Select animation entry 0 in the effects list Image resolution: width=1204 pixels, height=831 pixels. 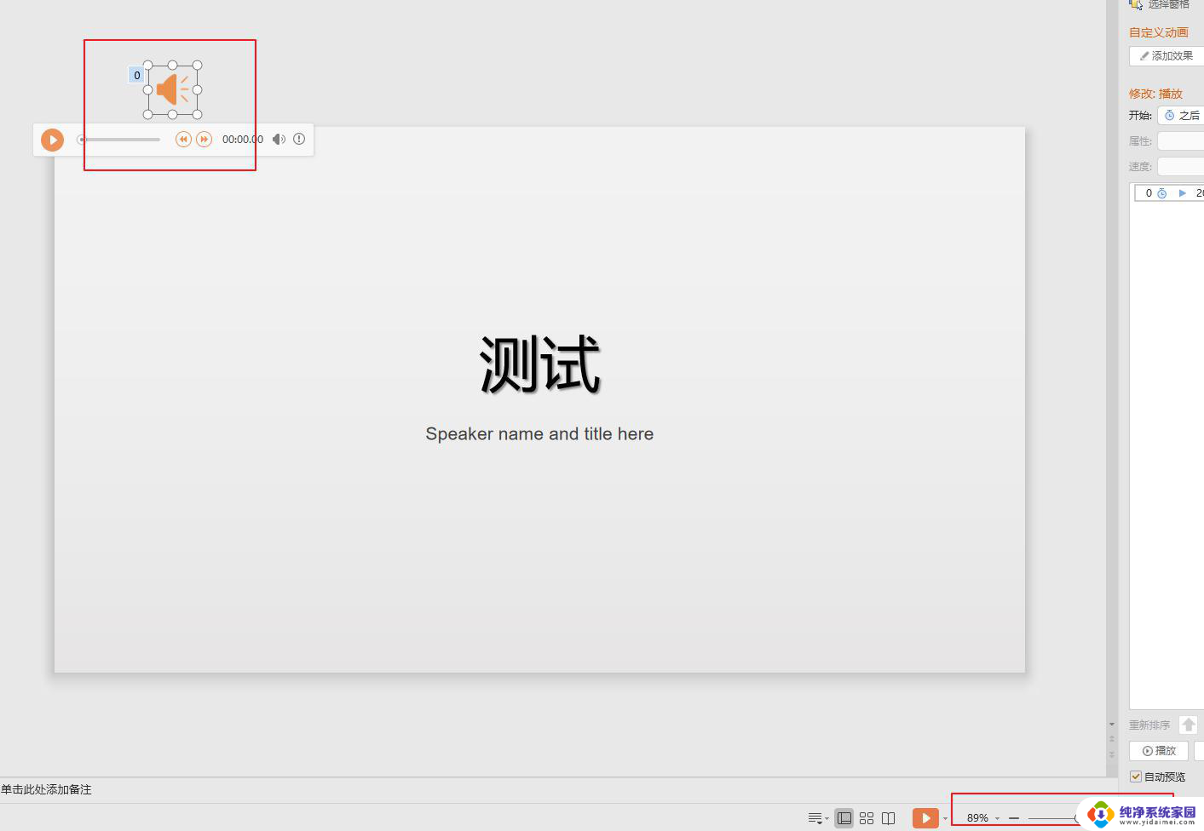(1169, 193)
